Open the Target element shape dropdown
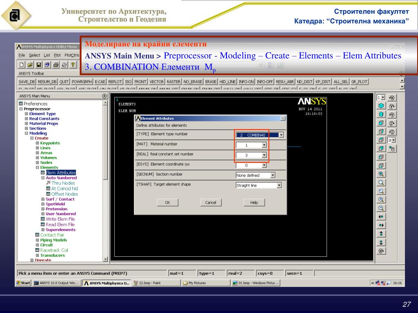This screenshot has height=313, width=418. pos(279,185)
